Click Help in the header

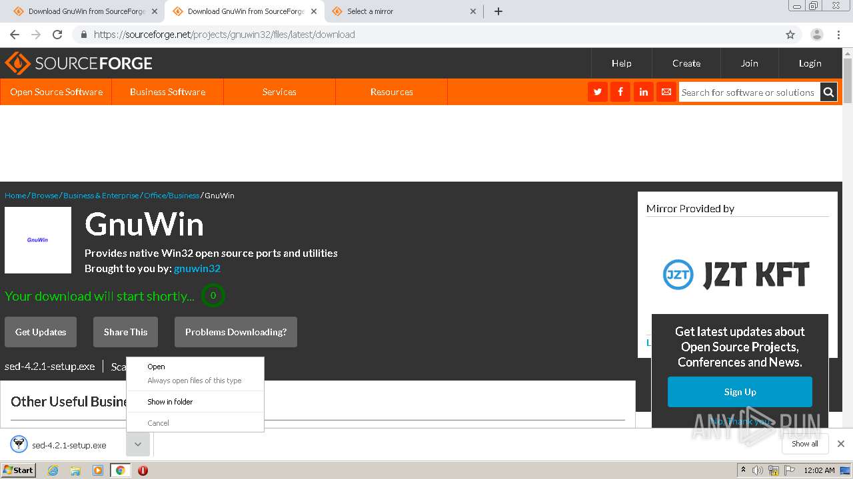point(621,63)
